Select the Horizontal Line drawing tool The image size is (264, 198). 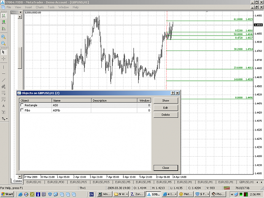pyautogui.click(x=3, y=74)
